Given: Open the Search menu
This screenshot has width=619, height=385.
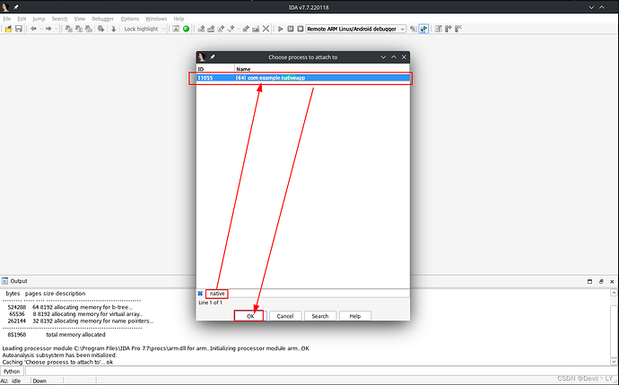Looking at the screenshot, I should coord(59,19).
